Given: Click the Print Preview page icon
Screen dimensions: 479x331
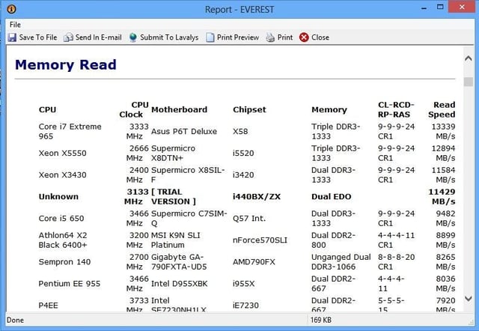Looking at the screenshot, I should click(x=210, y=37).
